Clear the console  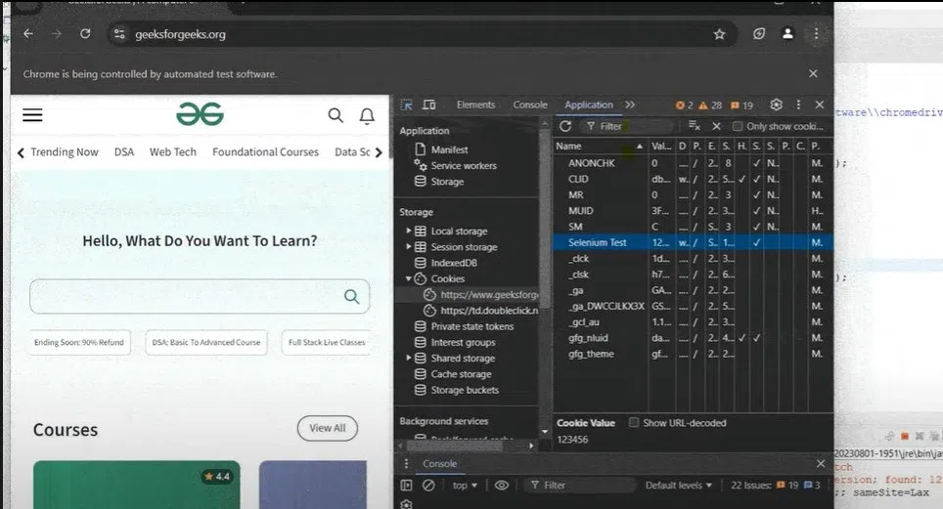(x=428, y=485)
